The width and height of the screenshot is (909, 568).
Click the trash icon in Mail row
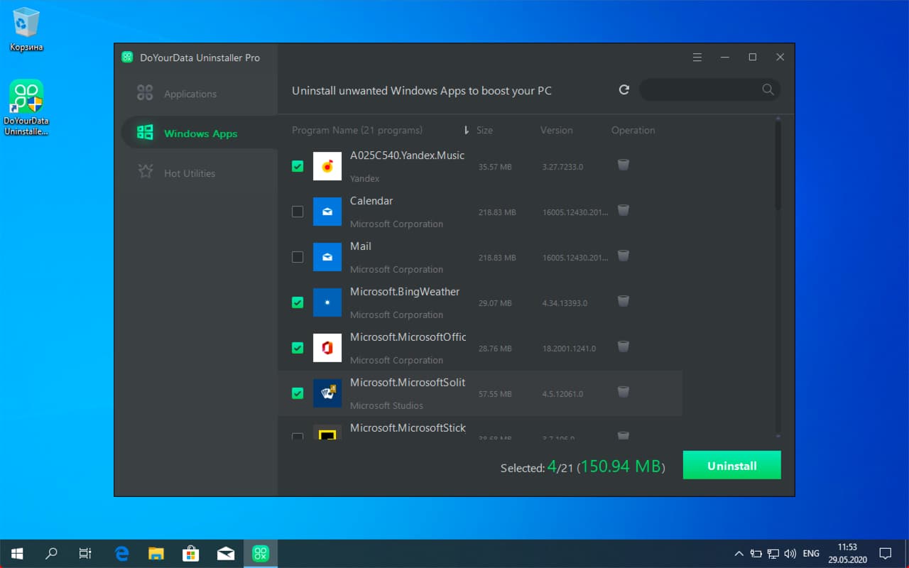(x=623, y=256)
